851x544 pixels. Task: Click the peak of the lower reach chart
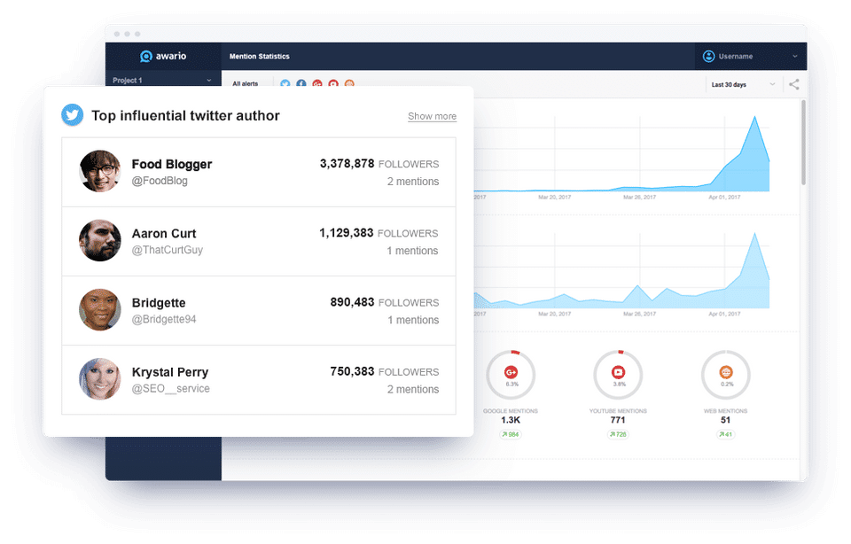click(754, 234)
